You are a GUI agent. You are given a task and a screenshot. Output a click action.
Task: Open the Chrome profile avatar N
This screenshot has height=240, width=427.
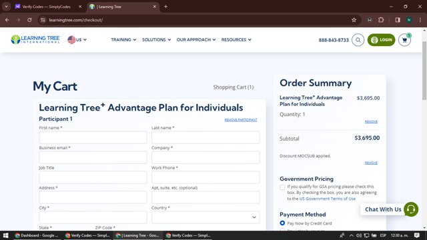pyautogui.click(x=409, y=20)
